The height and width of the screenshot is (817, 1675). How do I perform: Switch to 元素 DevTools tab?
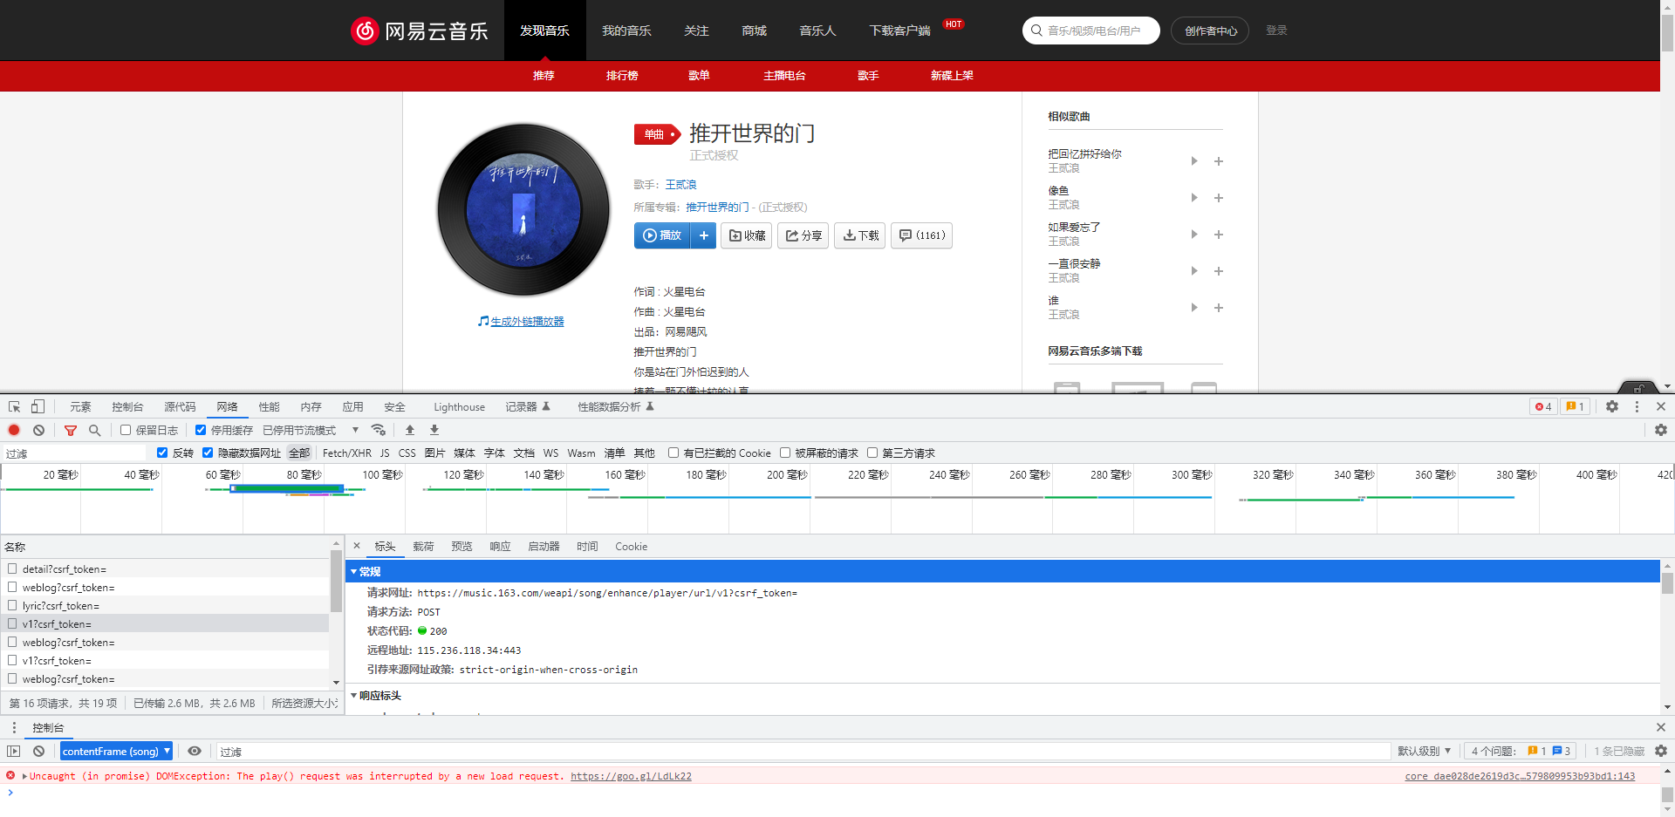click(x=80, y=406)
